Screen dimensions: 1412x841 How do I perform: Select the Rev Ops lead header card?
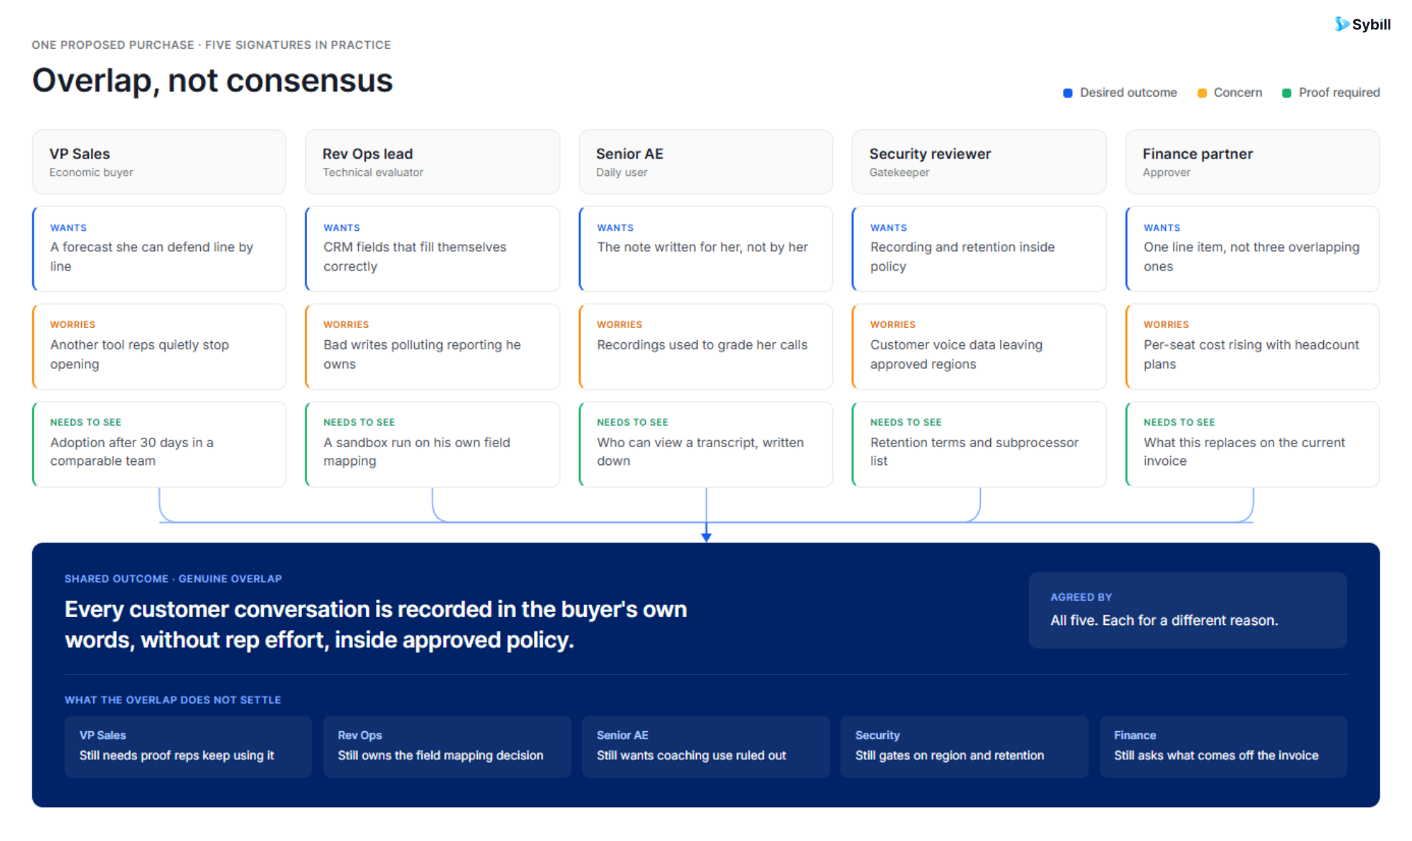(433, 162)
